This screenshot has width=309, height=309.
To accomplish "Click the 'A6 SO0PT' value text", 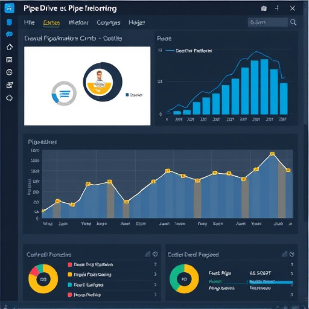I will 260,273.
